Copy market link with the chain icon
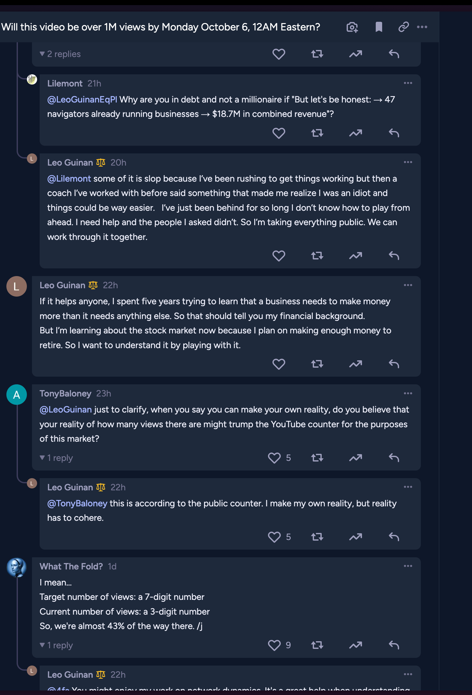472x695 pixels. point(404,27)
